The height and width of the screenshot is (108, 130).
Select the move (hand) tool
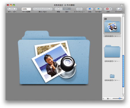click(x=59, y=9)
